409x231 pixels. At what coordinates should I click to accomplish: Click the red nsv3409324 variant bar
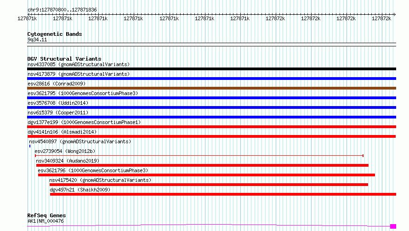click(202, 165)
